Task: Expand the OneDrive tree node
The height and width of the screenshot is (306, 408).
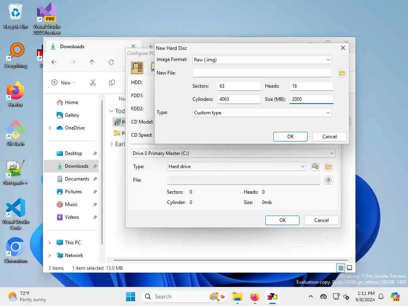Action: pos(50,128)
